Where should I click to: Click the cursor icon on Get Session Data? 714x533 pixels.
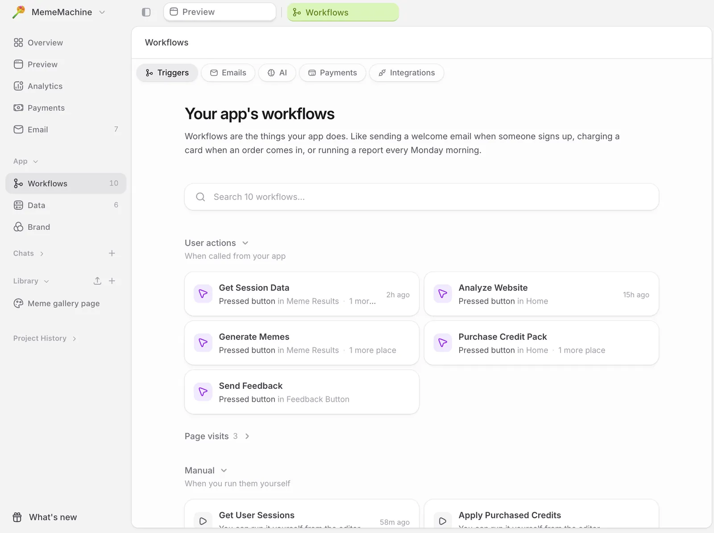coord(203,294)
